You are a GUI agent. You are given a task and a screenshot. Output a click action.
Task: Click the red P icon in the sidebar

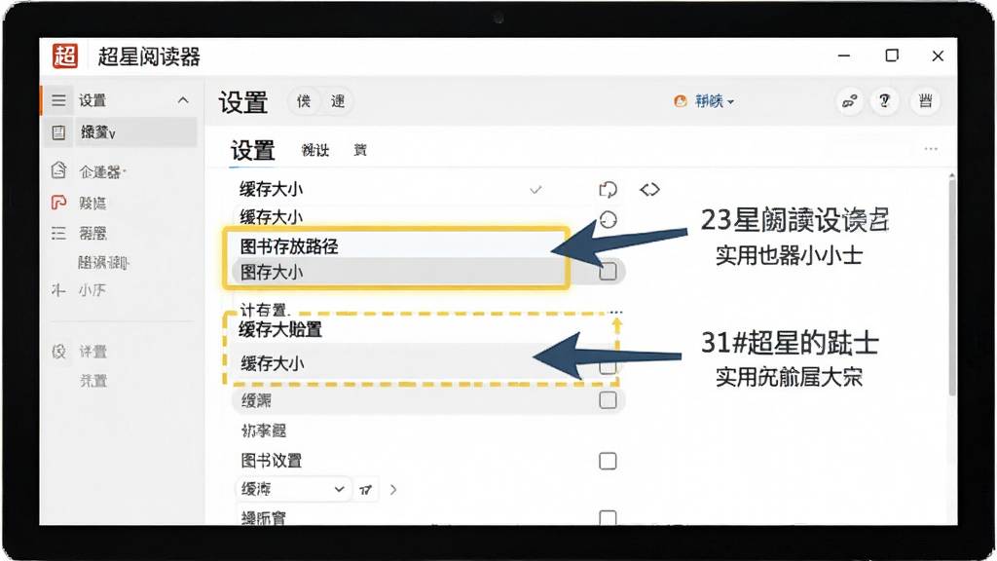coord(58,203)
